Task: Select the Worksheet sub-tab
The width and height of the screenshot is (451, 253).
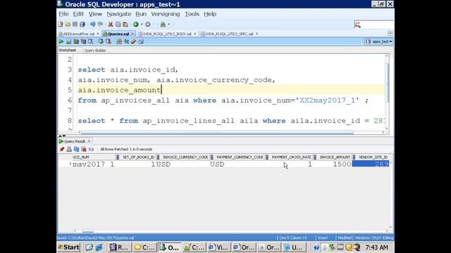Action: tap(68, 50)
